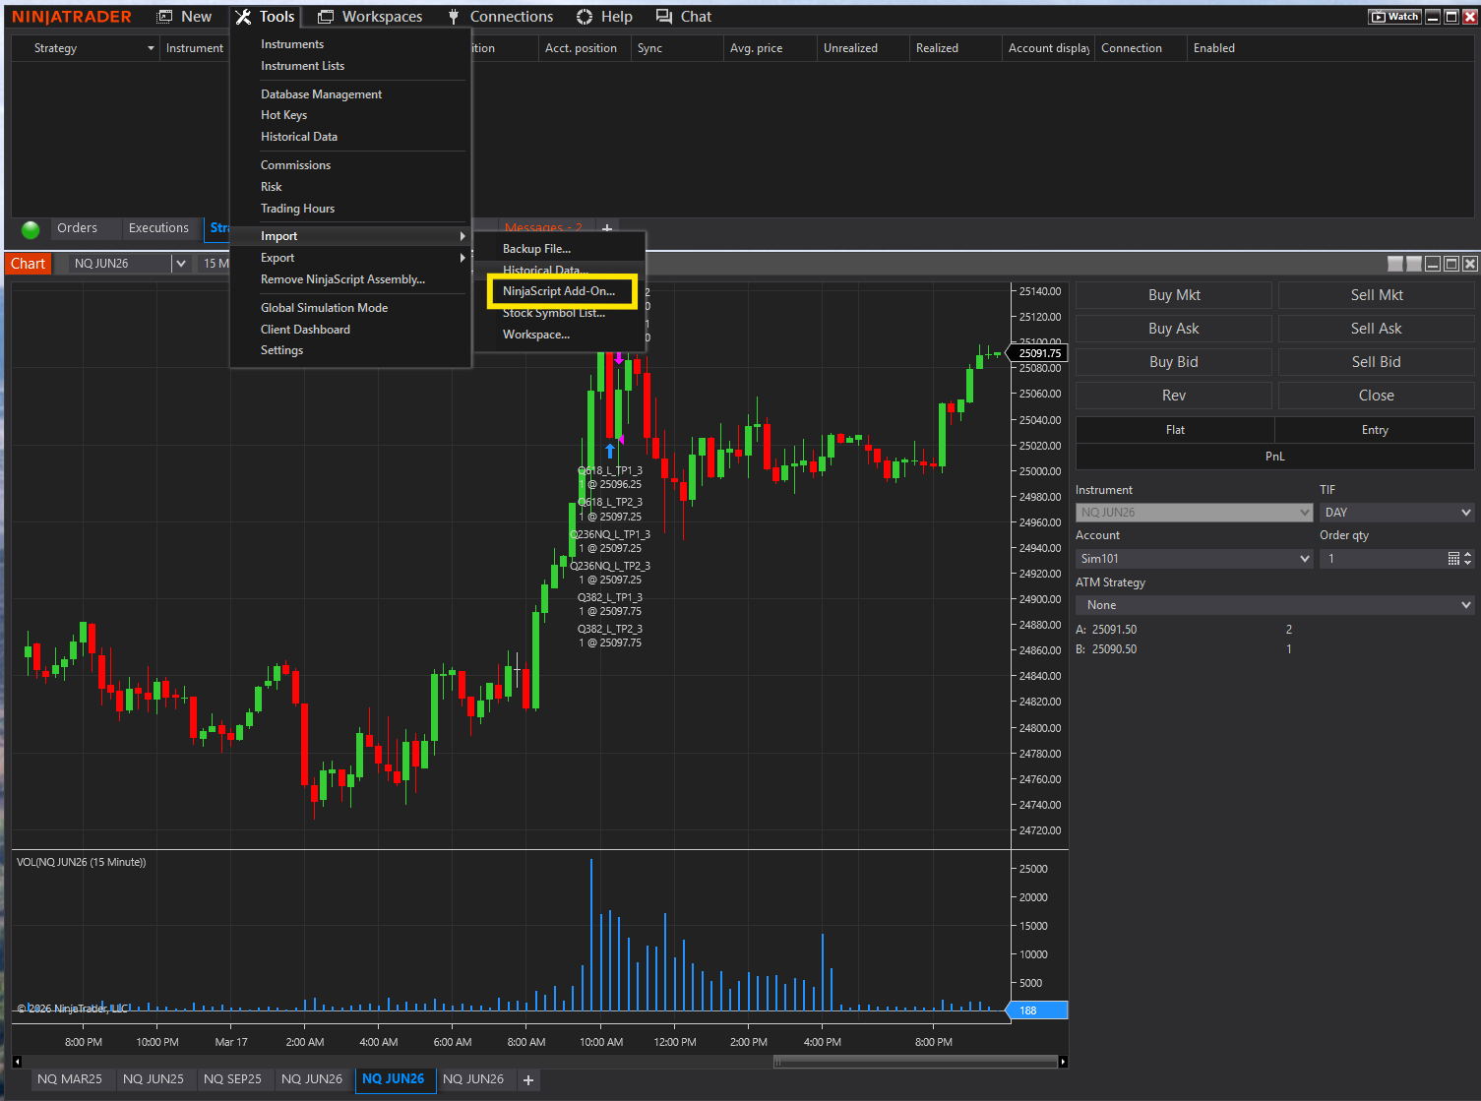Click the single-pane layout icon in chart header
Viewport: 1481px width, 1101px height.
coord(1395,263)
